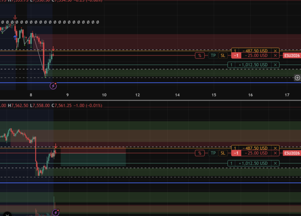The height and width of the screenshot is (216, 301).
Task: Click the SL button on upper chart position line
Action: [x=223, y=55]
